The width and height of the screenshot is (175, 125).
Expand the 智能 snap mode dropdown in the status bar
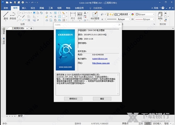click(171, 124)
